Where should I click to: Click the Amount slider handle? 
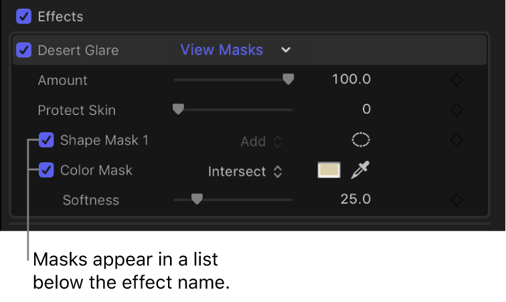tap(288, 80)
